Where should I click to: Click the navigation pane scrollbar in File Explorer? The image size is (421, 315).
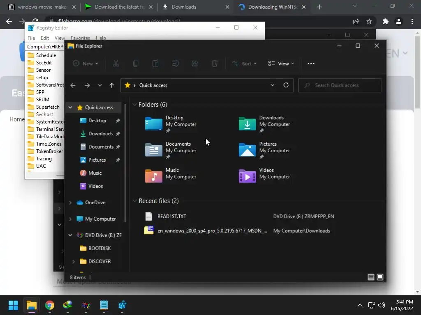pos(125,163)
